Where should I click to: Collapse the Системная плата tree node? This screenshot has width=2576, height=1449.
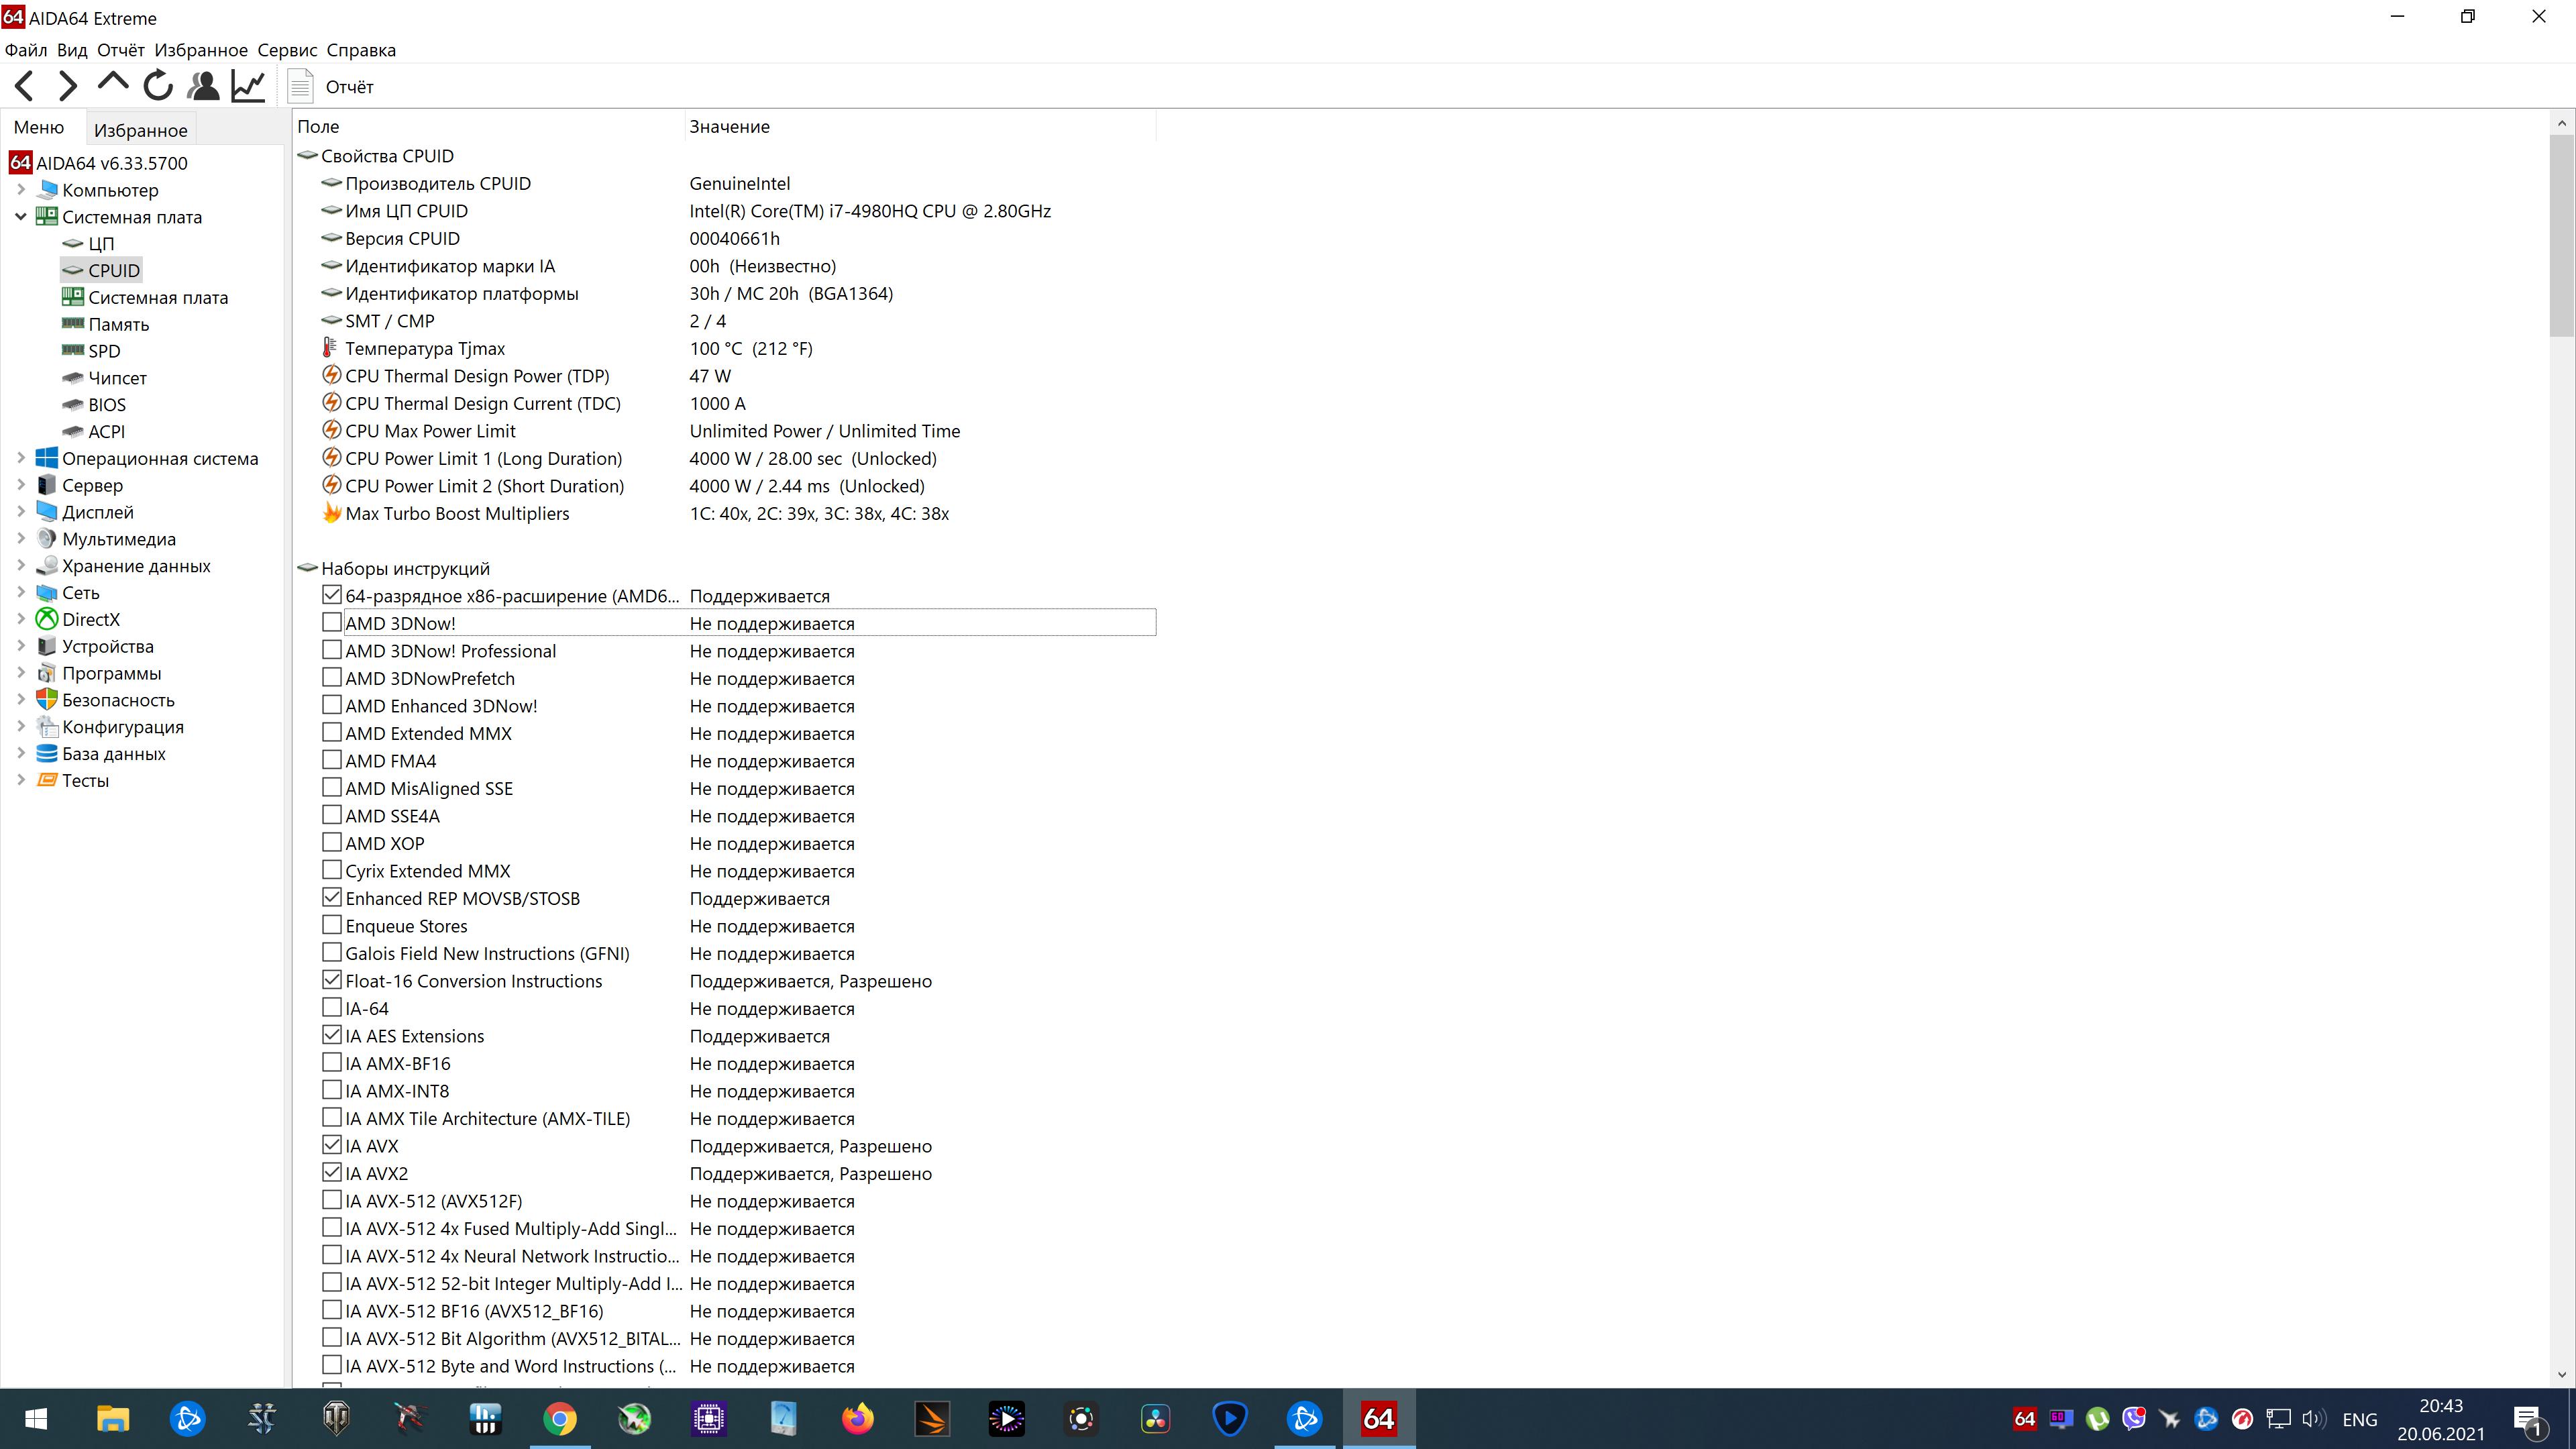tap(21, 217)
